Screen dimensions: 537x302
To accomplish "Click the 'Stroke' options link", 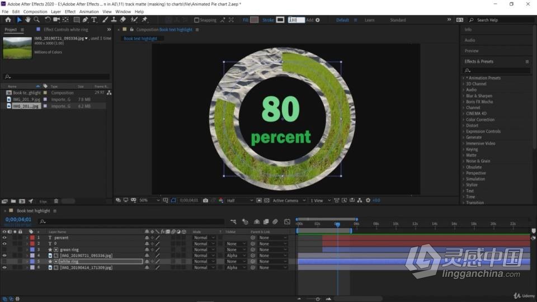I will (x=268, y=20).
